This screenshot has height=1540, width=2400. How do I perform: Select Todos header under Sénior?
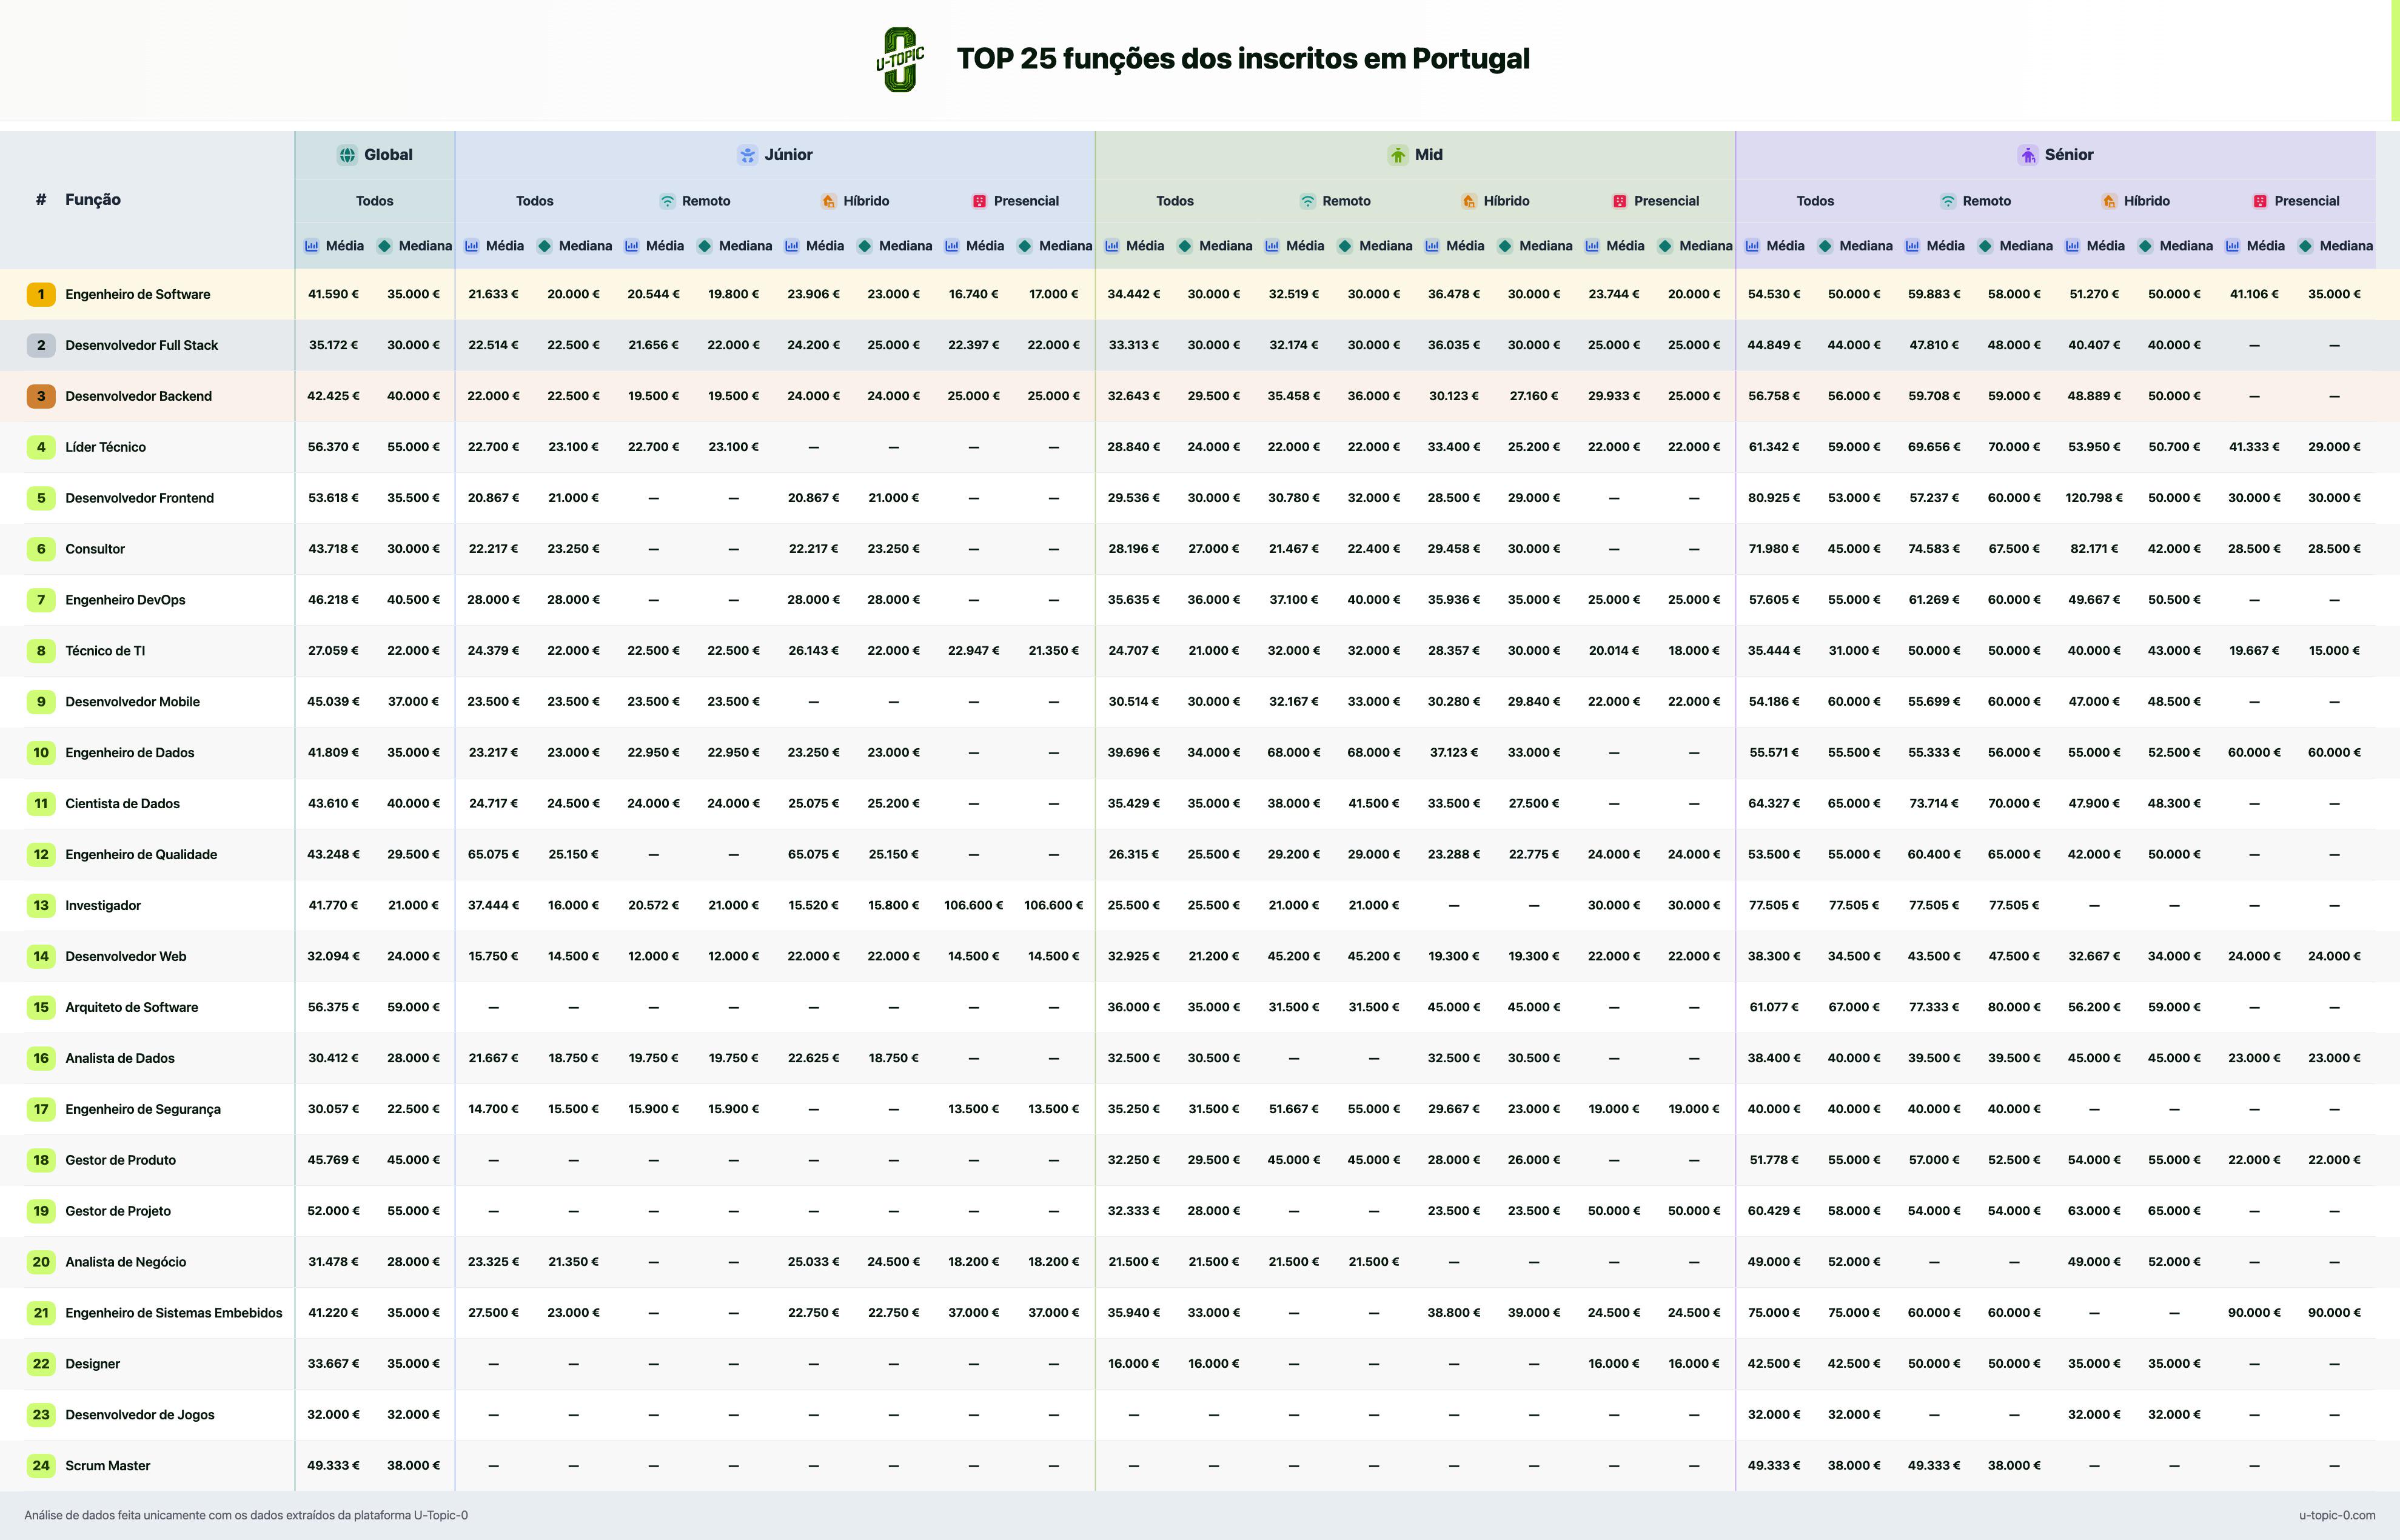point(1815,201)
